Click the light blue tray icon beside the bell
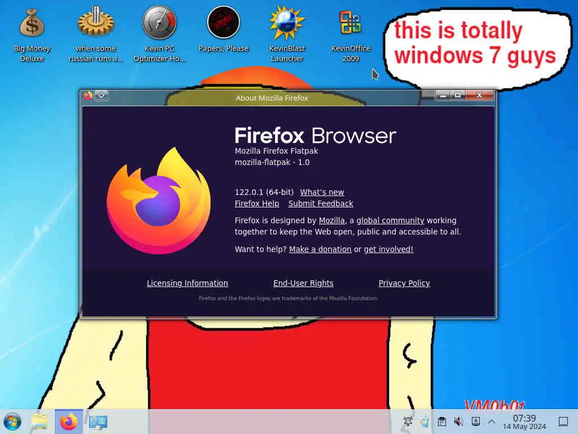578x434 pixels. click(x=424, y=421)
